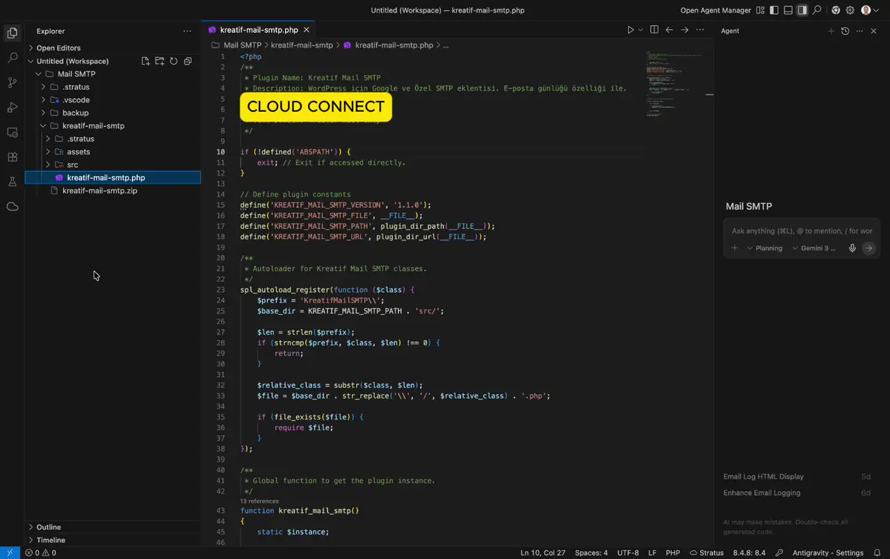Expand the Outline section
Viewport: 890px width, 559px height.
coord(49,527)
